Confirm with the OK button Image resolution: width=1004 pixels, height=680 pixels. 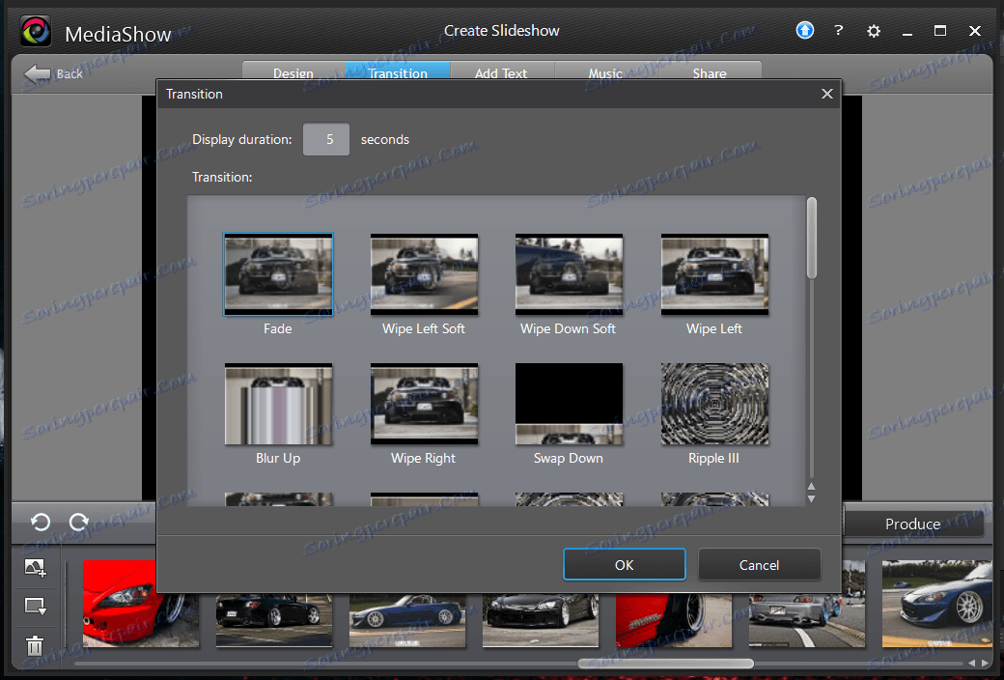click(x=624, y=565)
